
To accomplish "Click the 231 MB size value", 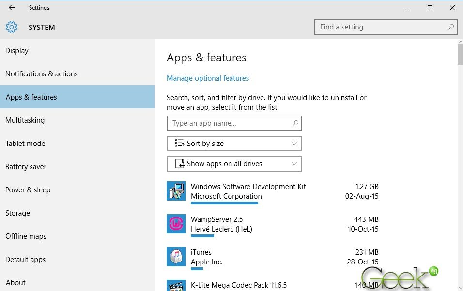I will tap(367, 252).
